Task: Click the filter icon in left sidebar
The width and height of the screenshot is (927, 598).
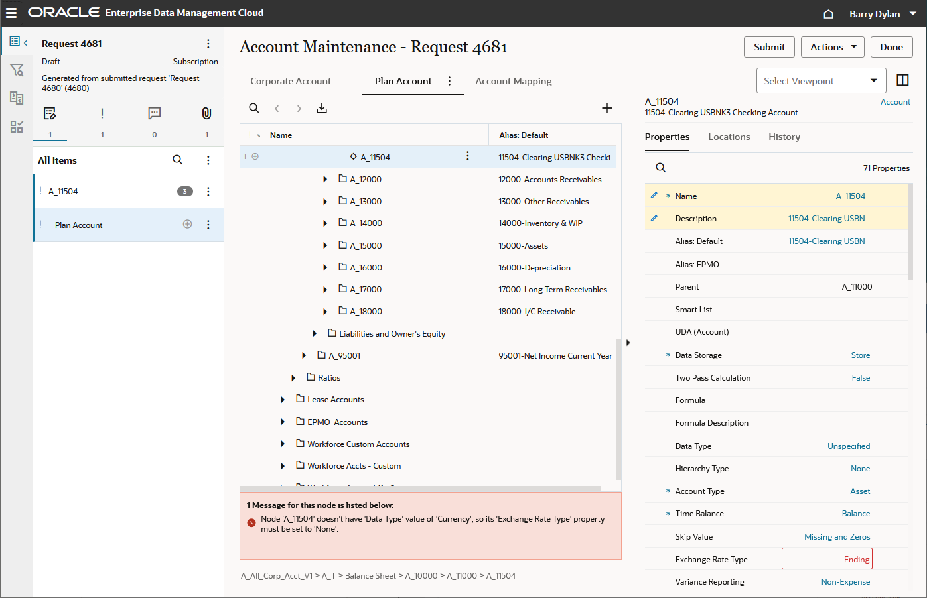Action: (17, 70)
